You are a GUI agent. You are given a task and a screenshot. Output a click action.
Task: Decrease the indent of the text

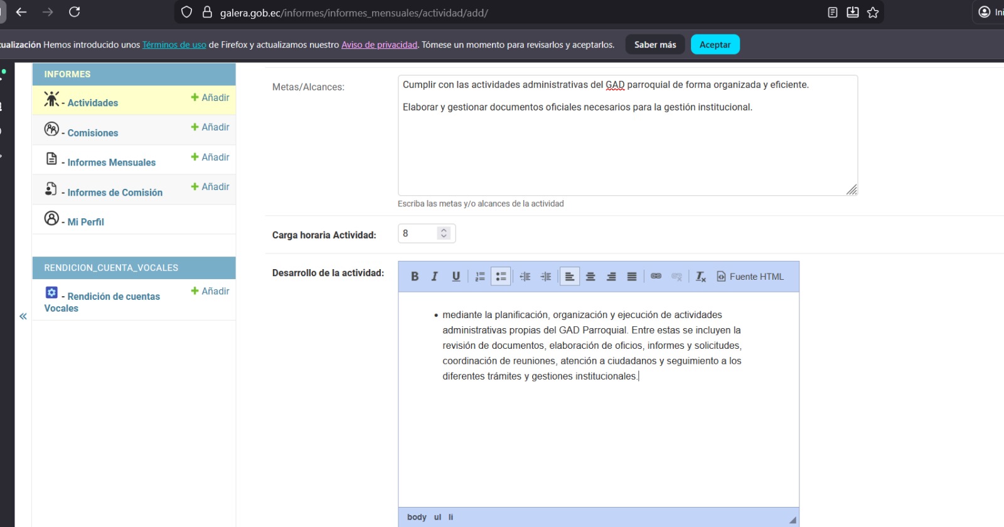point(525,277)
